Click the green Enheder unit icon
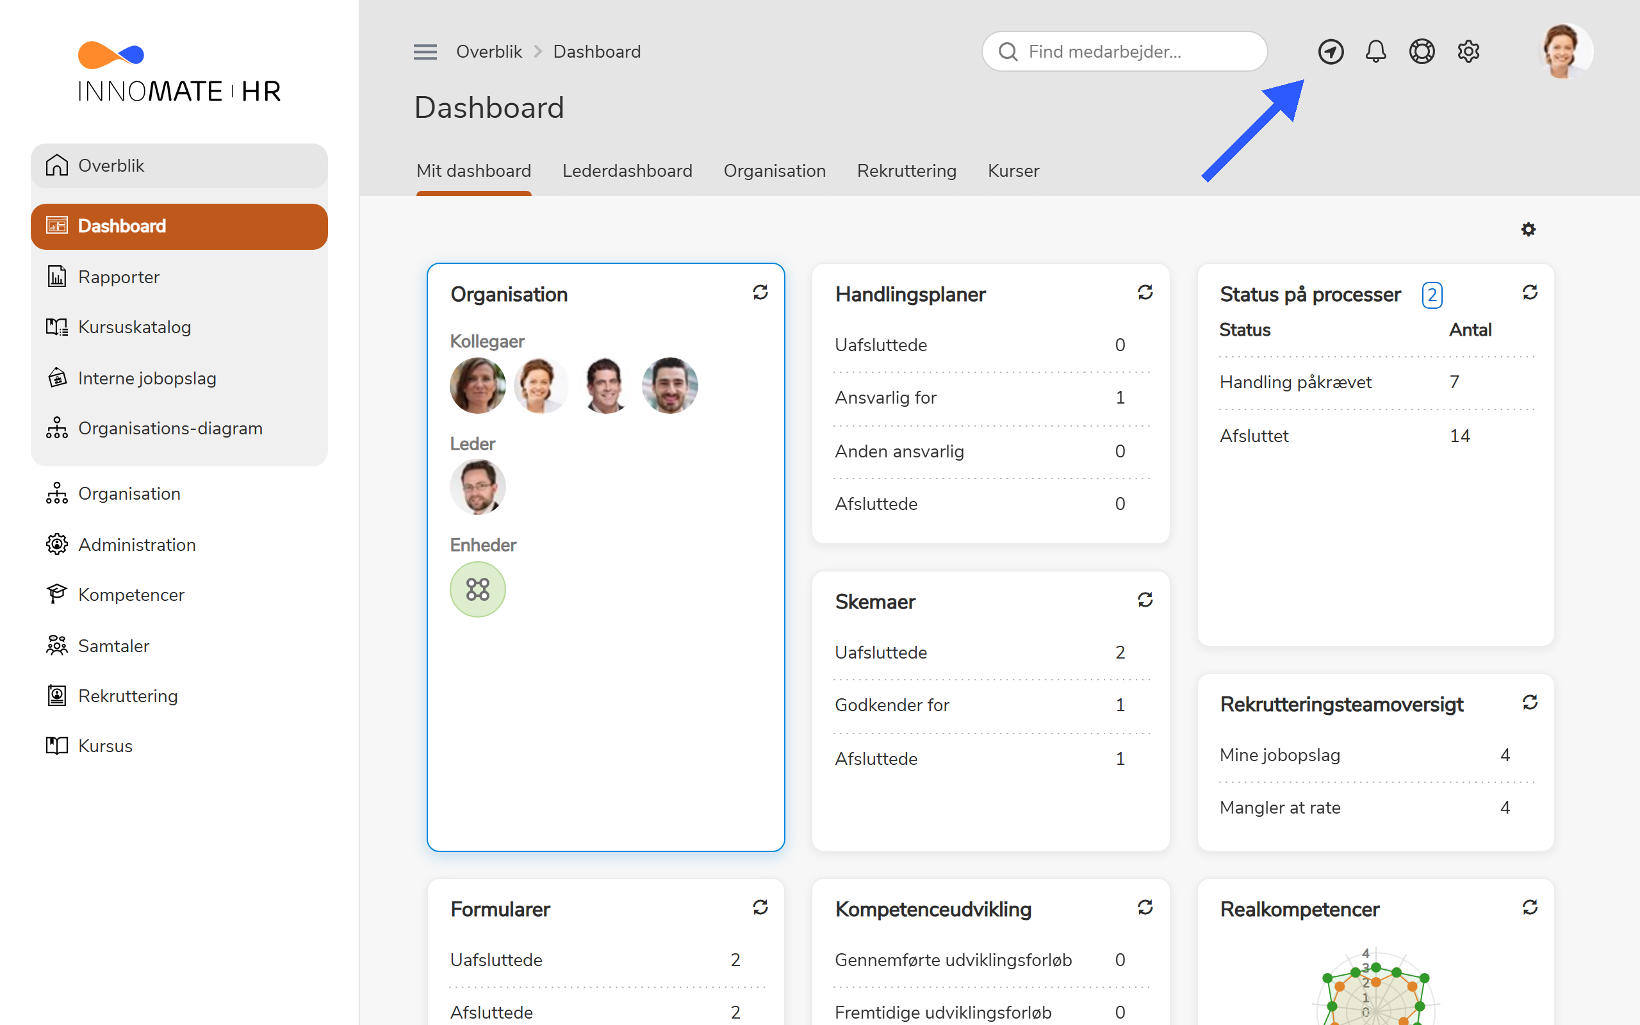Image resolution: width=1640 pixels, height=1025 pixels. pos(478,589)
